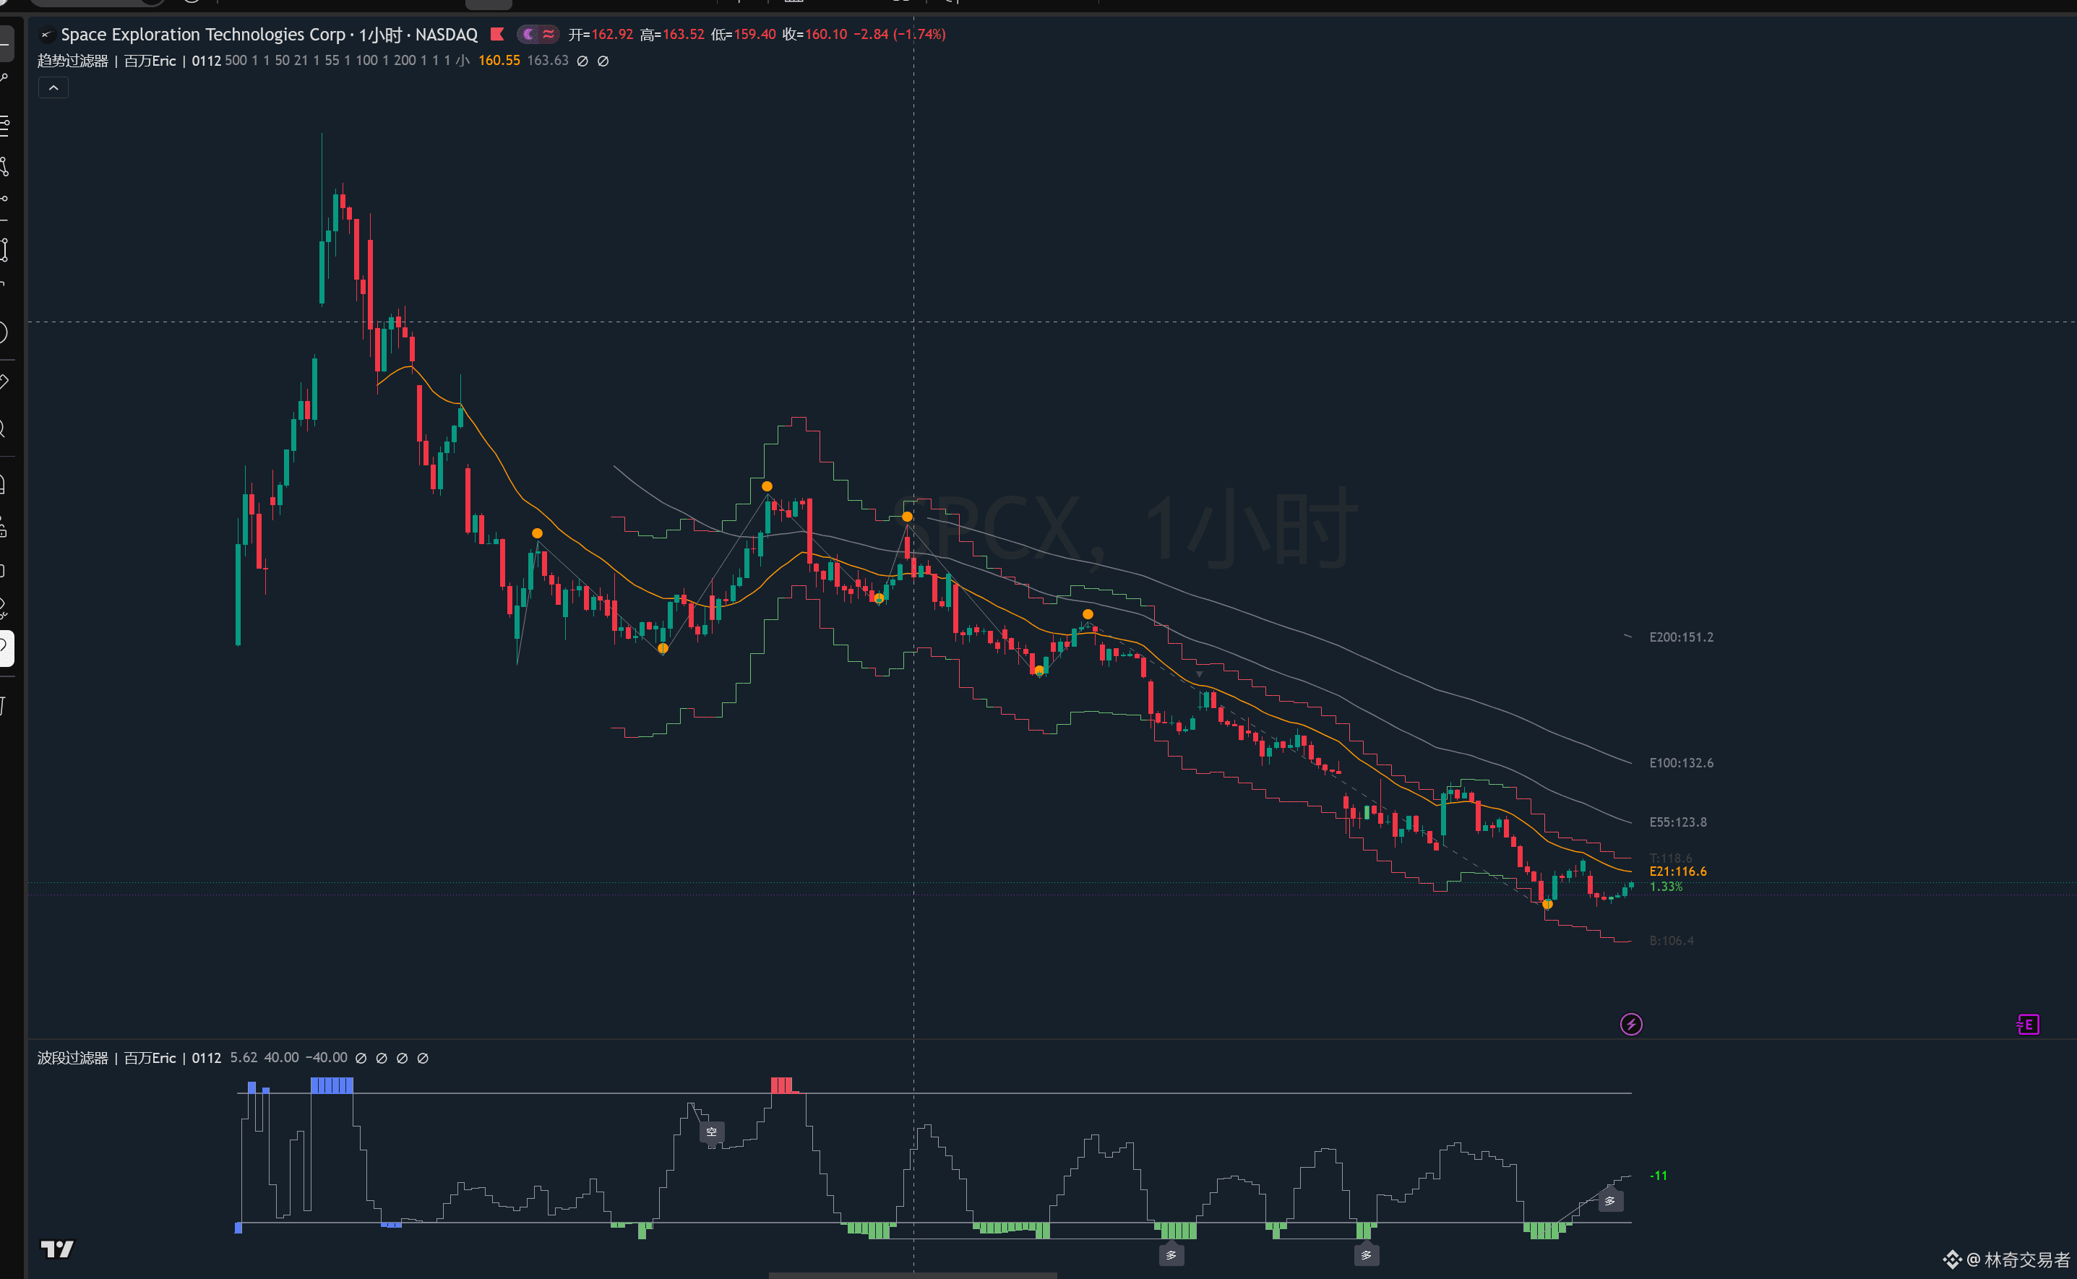Click the orange E21:116.6 line label
Viewport: 2077px width, 1279px height.
click(x=1677, y=871)
